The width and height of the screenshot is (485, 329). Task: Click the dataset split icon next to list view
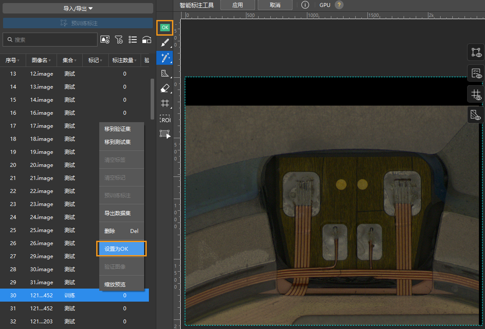tap(147, 40)
